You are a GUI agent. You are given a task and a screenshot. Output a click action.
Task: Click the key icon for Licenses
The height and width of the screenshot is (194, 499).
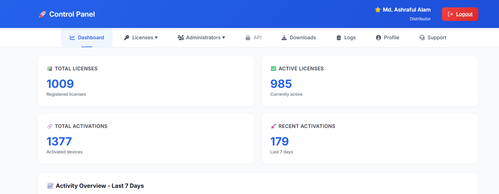pos(127,38)
